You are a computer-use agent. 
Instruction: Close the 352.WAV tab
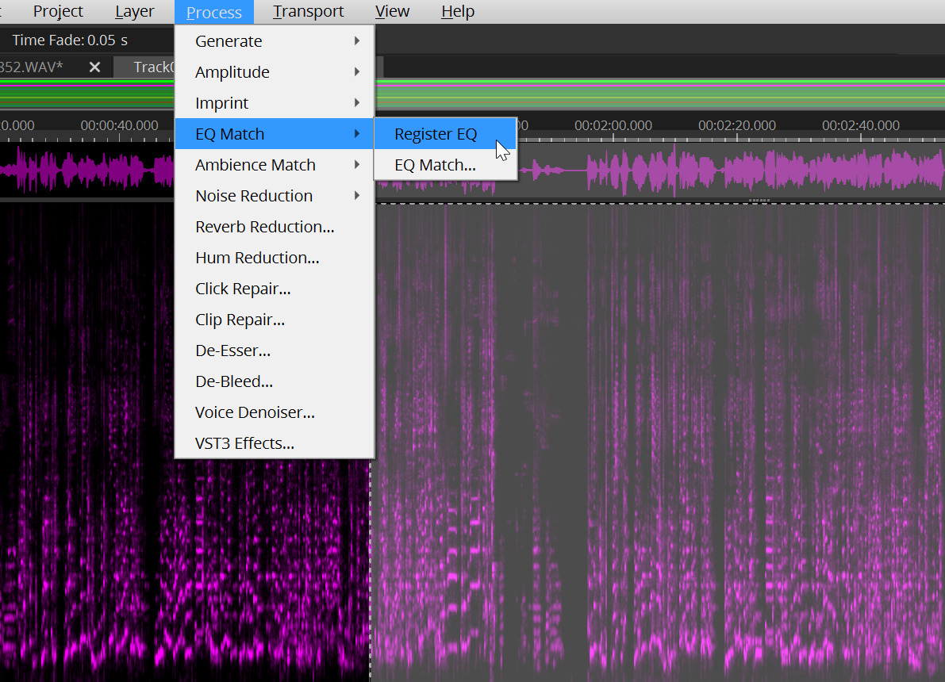click(x=94, y=67)
